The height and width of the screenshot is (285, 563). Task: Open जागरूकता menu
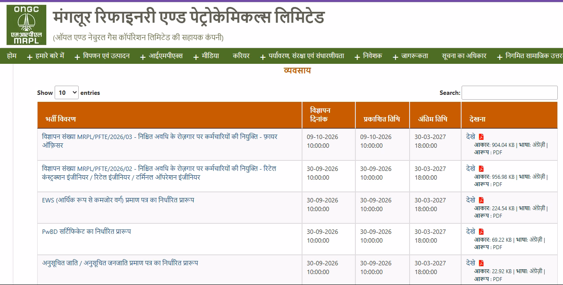[x=415, y=56]
